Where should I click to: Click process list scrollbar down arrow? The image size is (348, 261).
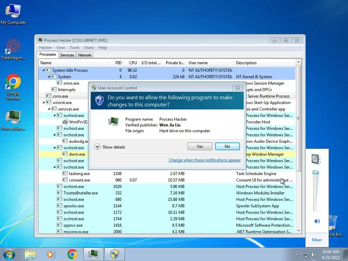click(x=298, y=231)
